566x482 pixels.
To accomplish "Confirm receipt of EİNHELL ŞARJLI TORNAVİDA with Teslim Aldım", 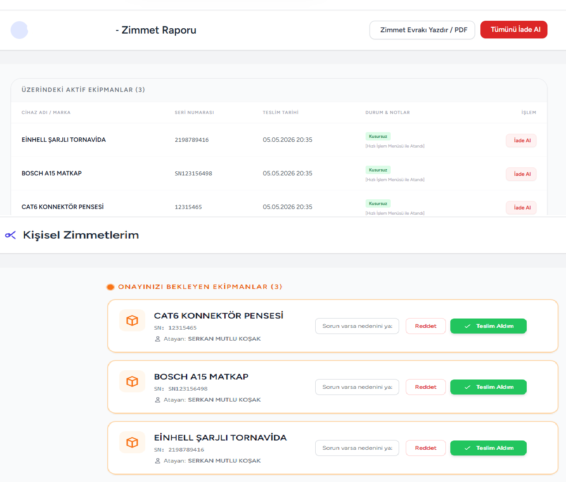I will [488, 448].
